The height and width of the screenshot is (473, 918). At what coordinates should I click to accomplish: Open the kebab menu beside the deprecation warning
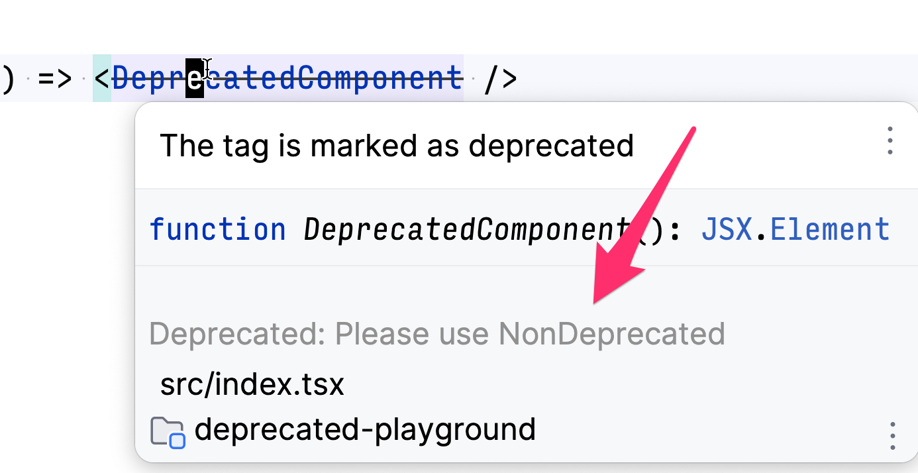[890, 140]
